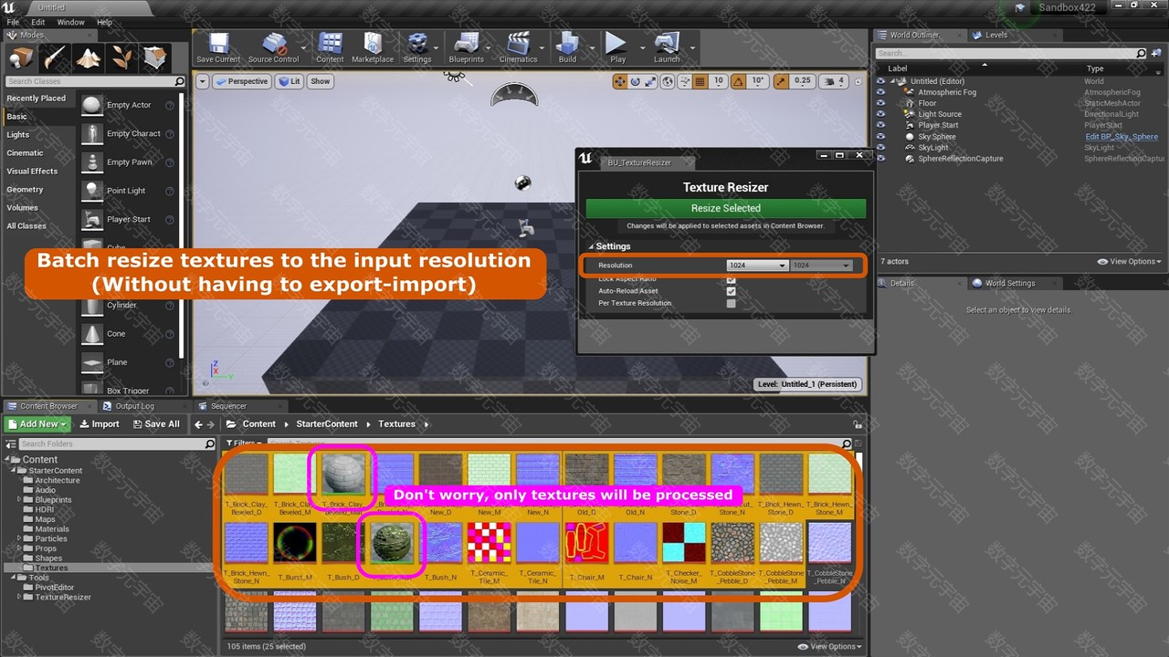Image resolution: width=1169 pixels, height=657 pixels.
Task: Select the Foliage mode icon
Action: [x=121, y=58]
